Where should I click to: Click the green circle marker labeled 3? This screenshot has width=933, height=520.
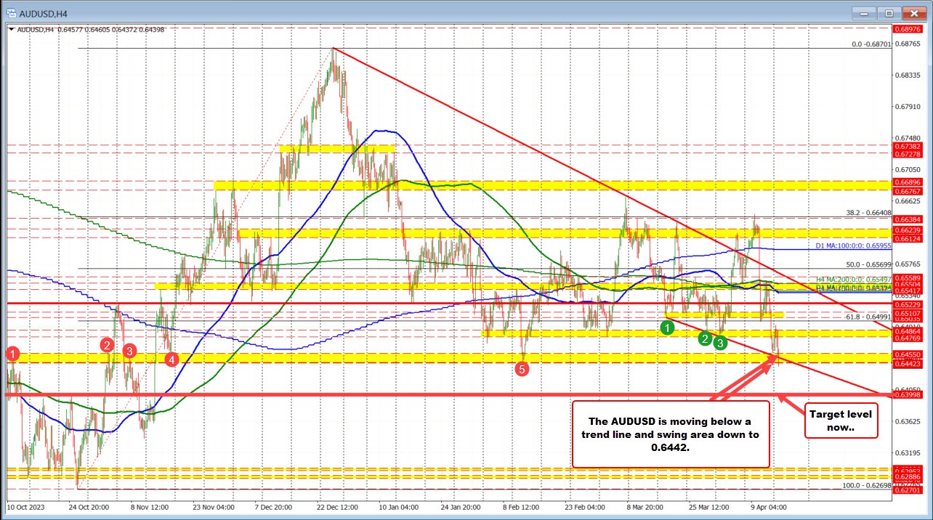pyautogui.click(x=720, y=343)
